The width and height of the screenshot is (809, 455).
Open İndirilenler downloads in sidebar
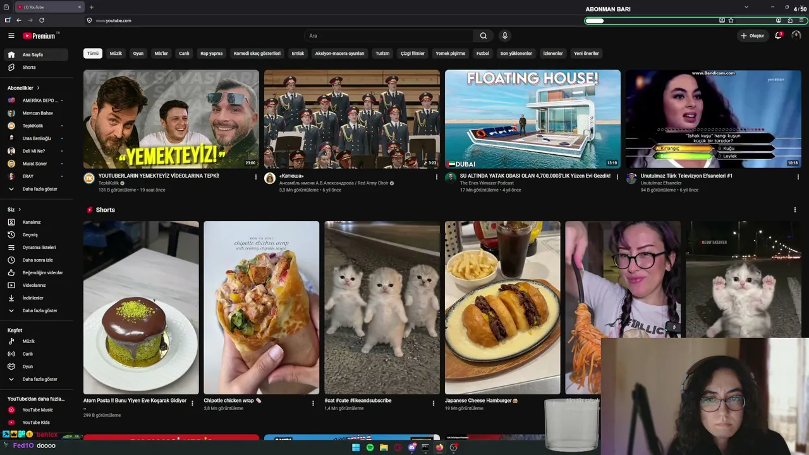click(x=35, y=298)
